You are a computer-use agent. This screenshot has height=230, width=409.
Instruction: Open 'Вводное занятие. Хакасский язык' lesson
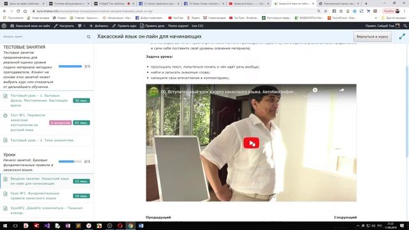pyautogui.click(x=40, y=181)
